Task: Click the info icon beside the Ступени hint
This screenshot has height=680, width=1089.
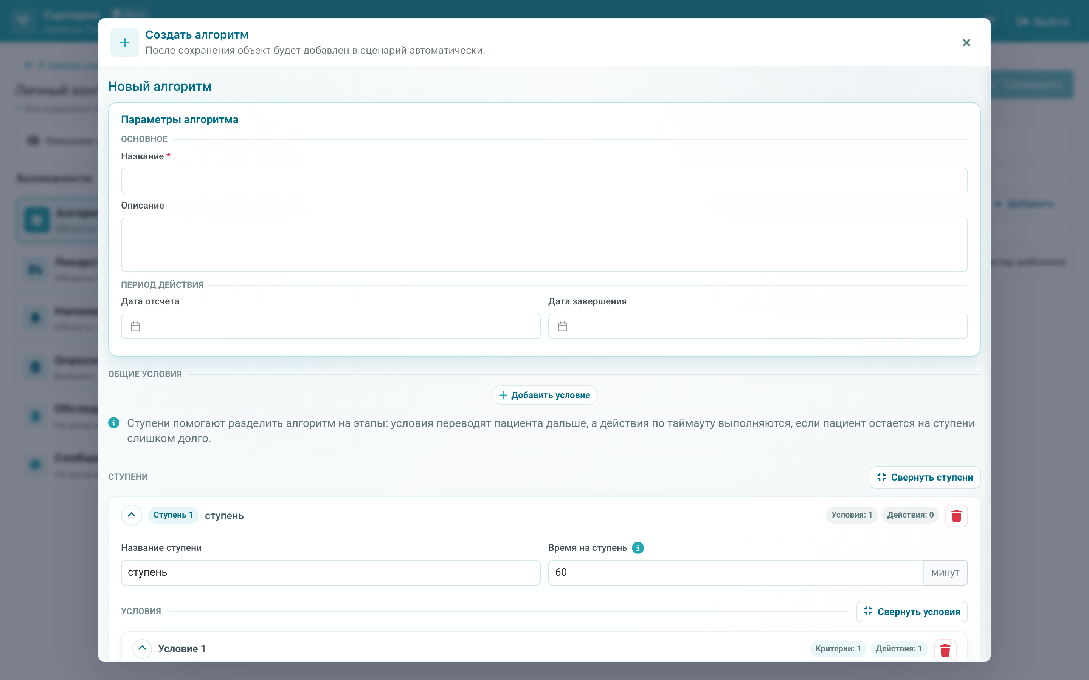Action: 114,423
